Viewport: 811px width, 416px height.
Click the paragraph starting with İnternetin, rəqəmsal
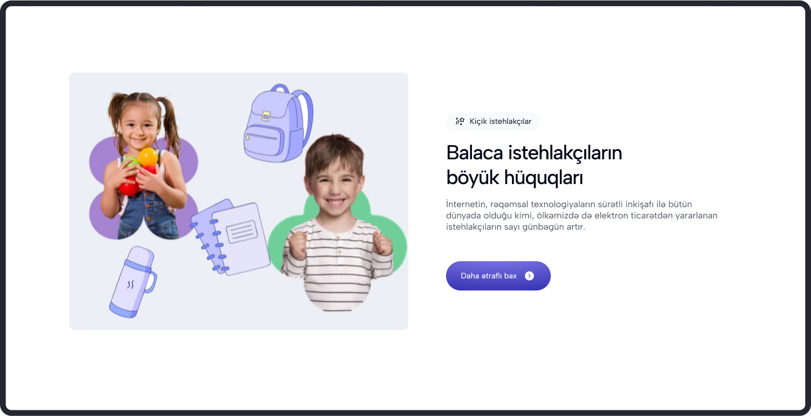[582, 215]
